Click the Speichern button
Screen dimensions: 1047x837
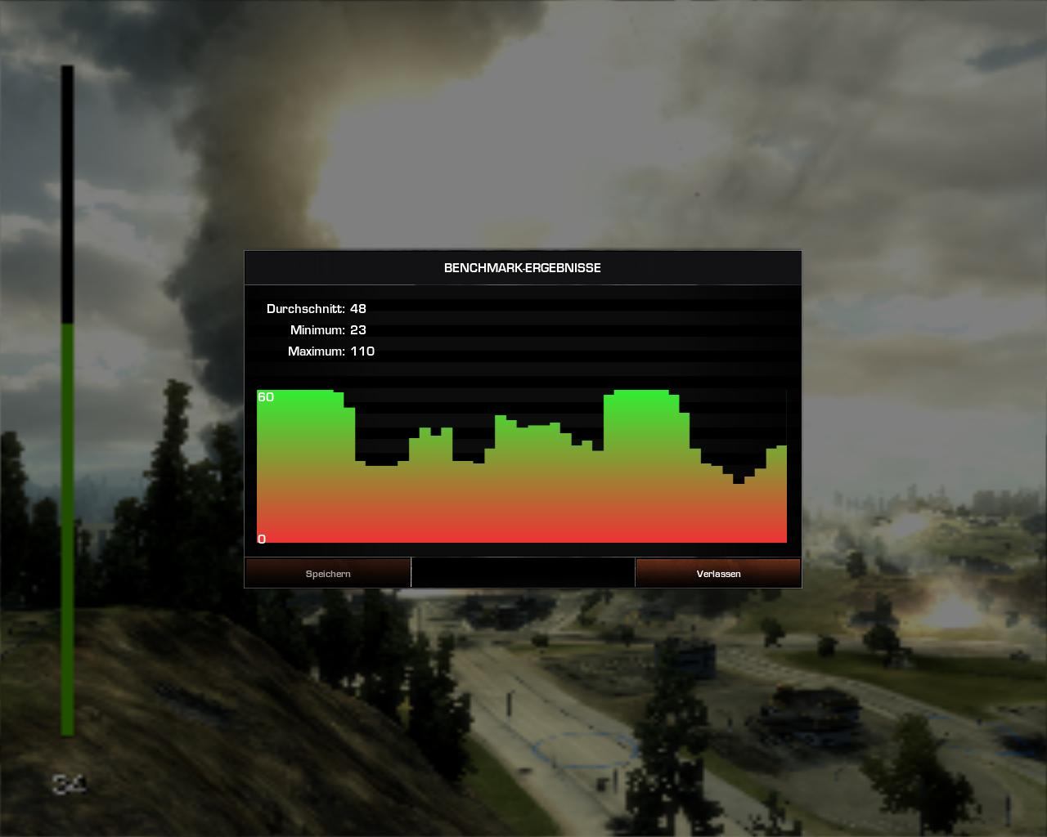(328, 573)
